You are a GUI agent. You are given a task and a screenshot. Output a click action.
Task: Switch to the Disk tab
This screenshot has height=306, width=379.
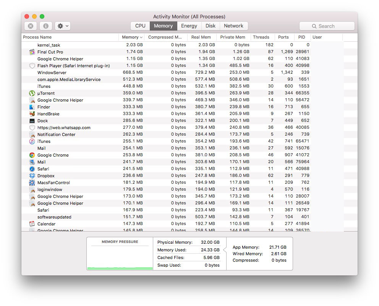click(211, 26)
